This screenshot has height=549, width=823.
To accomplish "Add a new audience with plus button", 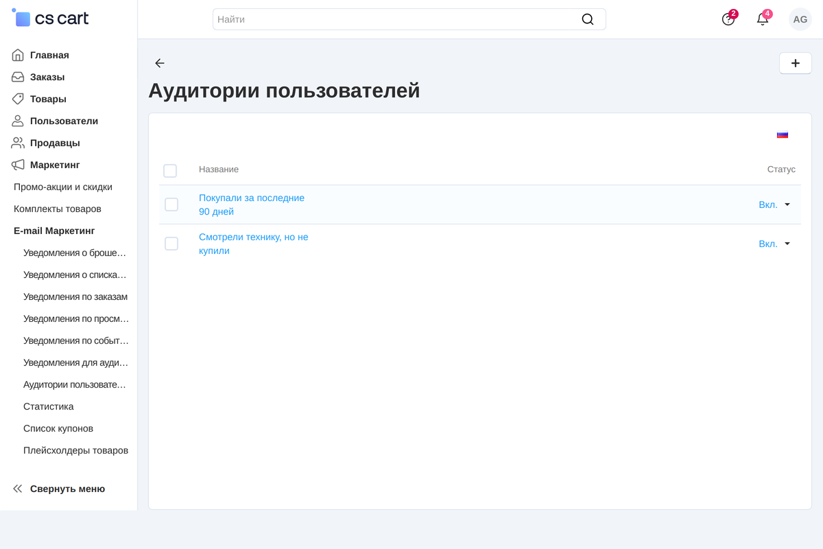I will 796,63.
